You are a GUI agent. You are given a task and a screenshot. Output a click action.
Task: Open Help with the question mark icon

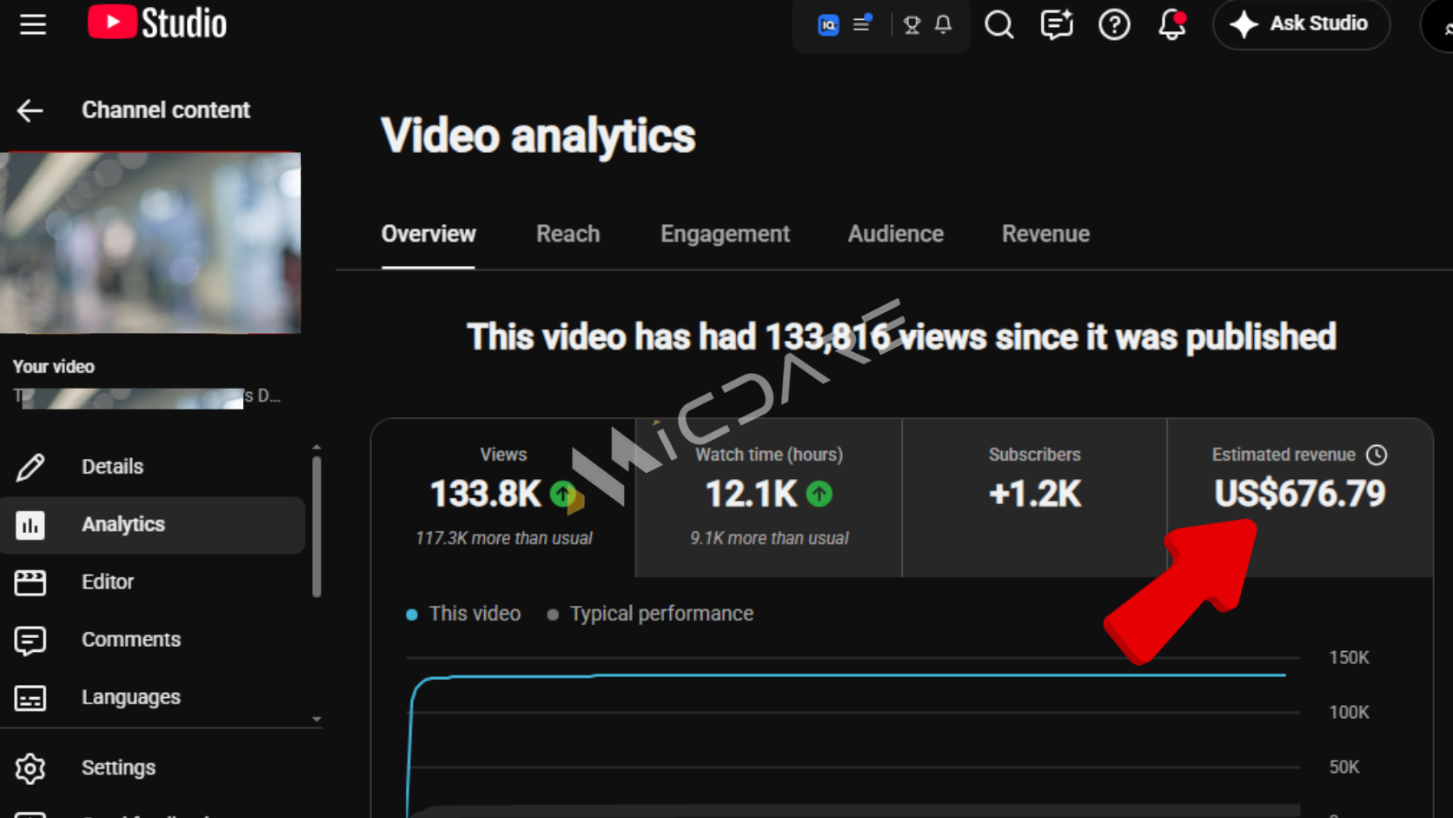[x=1114, y=24]
